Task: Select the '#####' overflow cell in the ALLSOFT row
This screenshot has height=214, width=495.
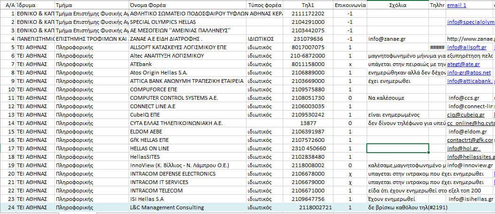Action: tap(437, 47)
